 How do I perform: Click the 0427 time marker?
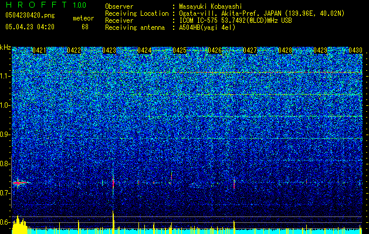click(x=250, y=50)
